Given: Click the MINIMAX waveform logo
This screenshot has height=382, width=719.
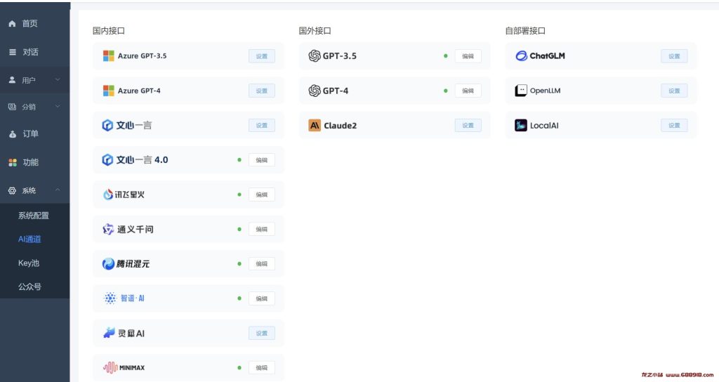Looking at the screenshot, I should click(110, 368).
